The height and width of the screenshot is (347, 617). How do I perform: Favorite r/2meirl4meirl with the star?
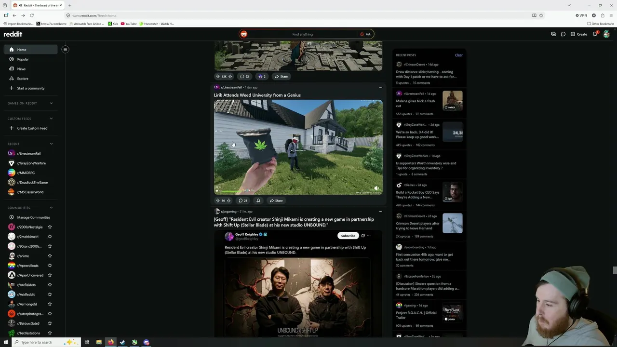coord(50,237)
